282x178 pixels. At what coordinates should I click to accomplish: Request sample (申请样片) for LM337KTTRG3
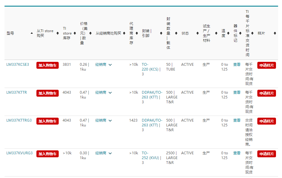point(267,121)
